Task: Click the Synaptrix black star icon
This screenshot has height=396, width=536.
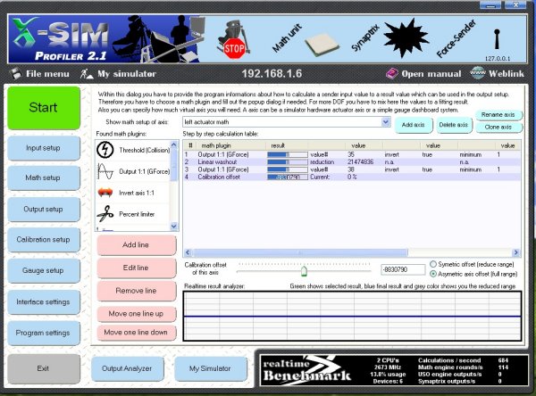Action: coord(406,37)
